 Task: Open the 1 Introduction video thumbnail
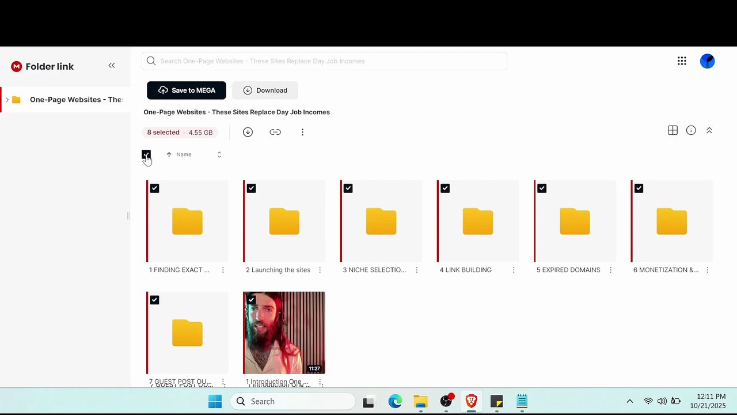pos(284,333)
